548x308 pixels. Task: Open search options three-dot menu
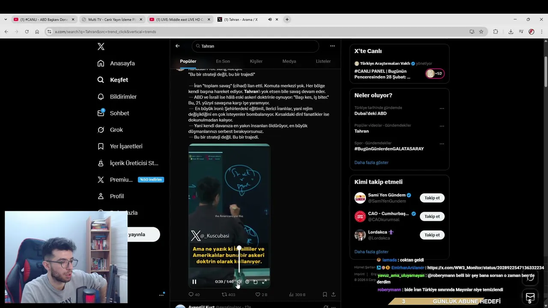coord(332,46)
